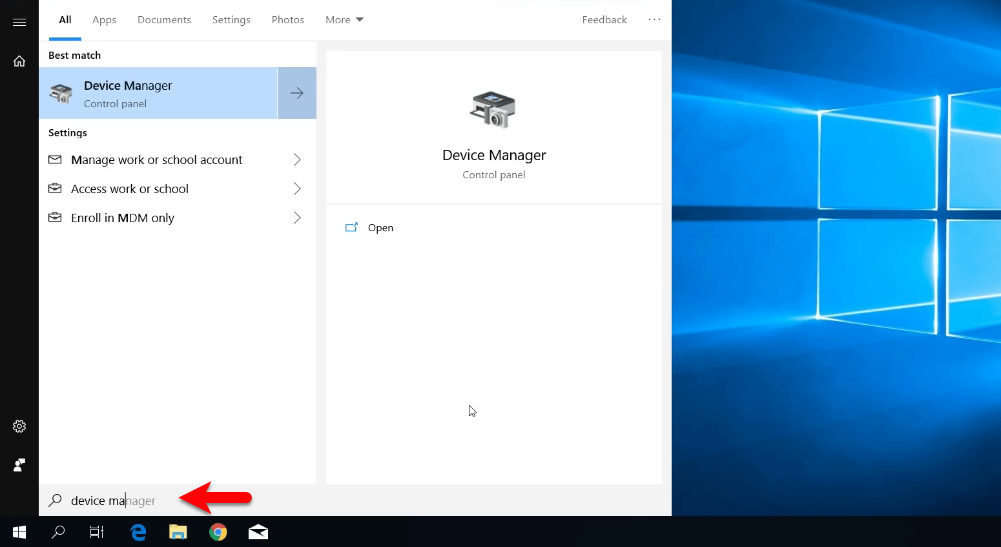
Task: Click the search text field
Action: [x=355, y=501]
